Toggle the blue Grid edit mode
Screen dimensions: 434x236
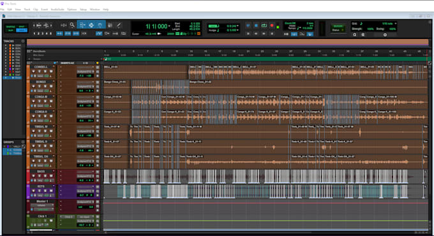click(22, 31)
